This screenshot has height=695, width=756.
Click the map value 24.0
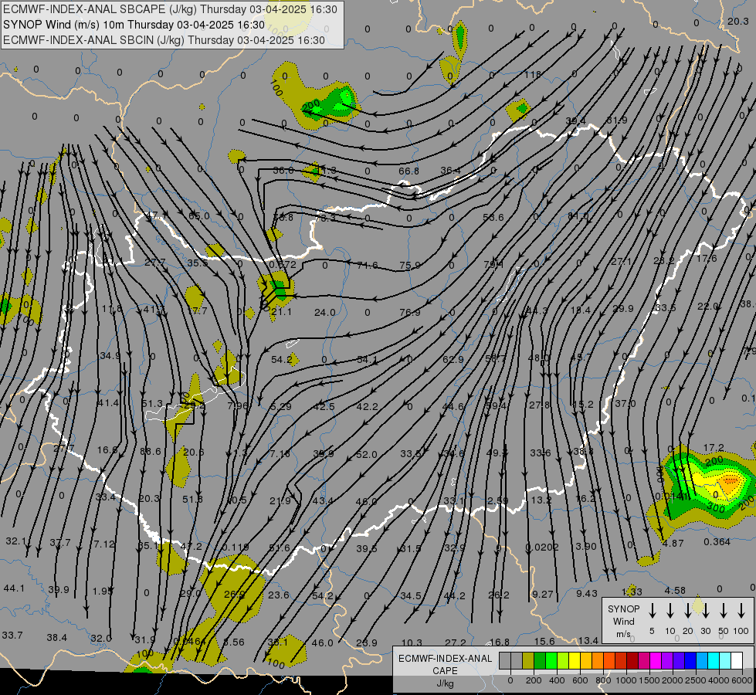coord(324,313)
